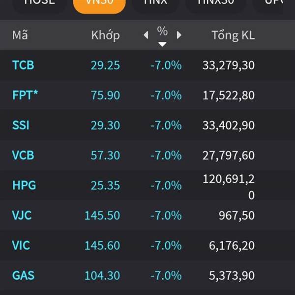Sort by the Khớp column header

(x=105, y=35)
